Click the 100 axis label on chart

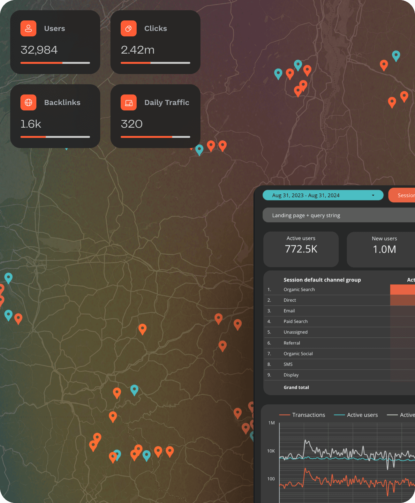[271, 479]
